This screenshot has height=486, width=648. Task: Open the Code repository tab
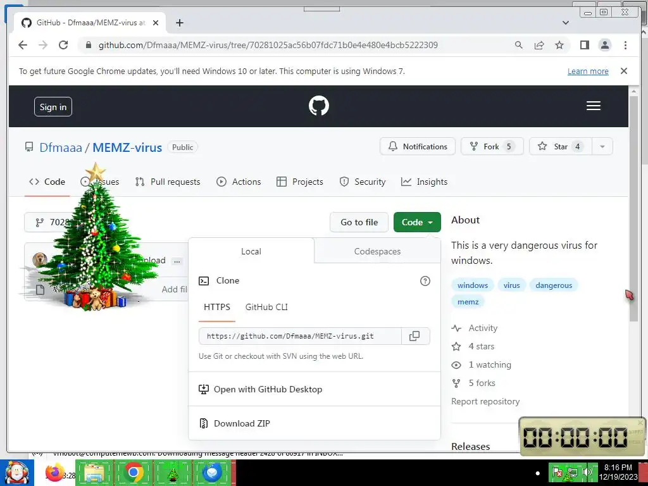click(x=47, y=182)
